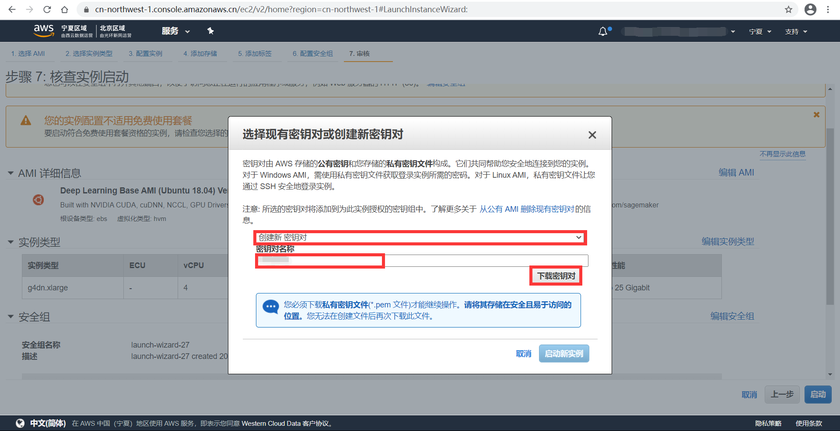The height and width of the screenshot is (431, 840).
Task: Click the 编辑安全组 link
Action: pos(731,316)
